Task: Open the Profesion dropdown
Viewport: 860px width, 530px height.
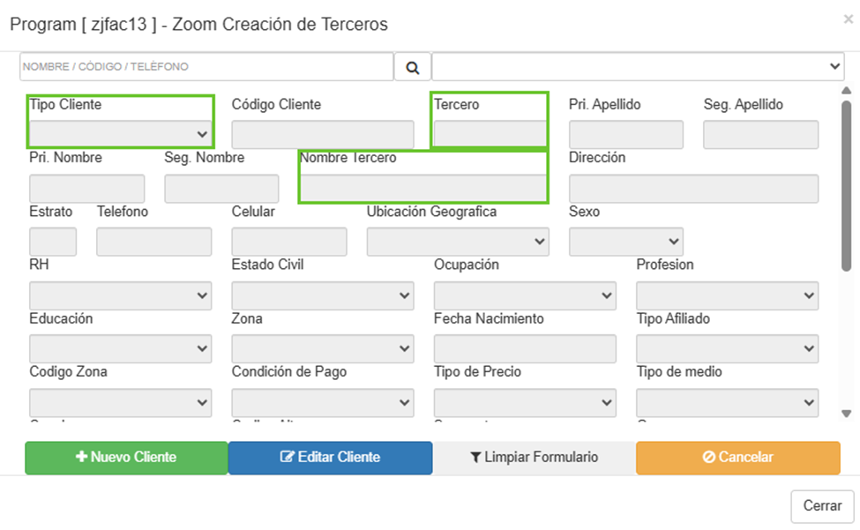Action: pyautogui.click(x=727, y=295)
